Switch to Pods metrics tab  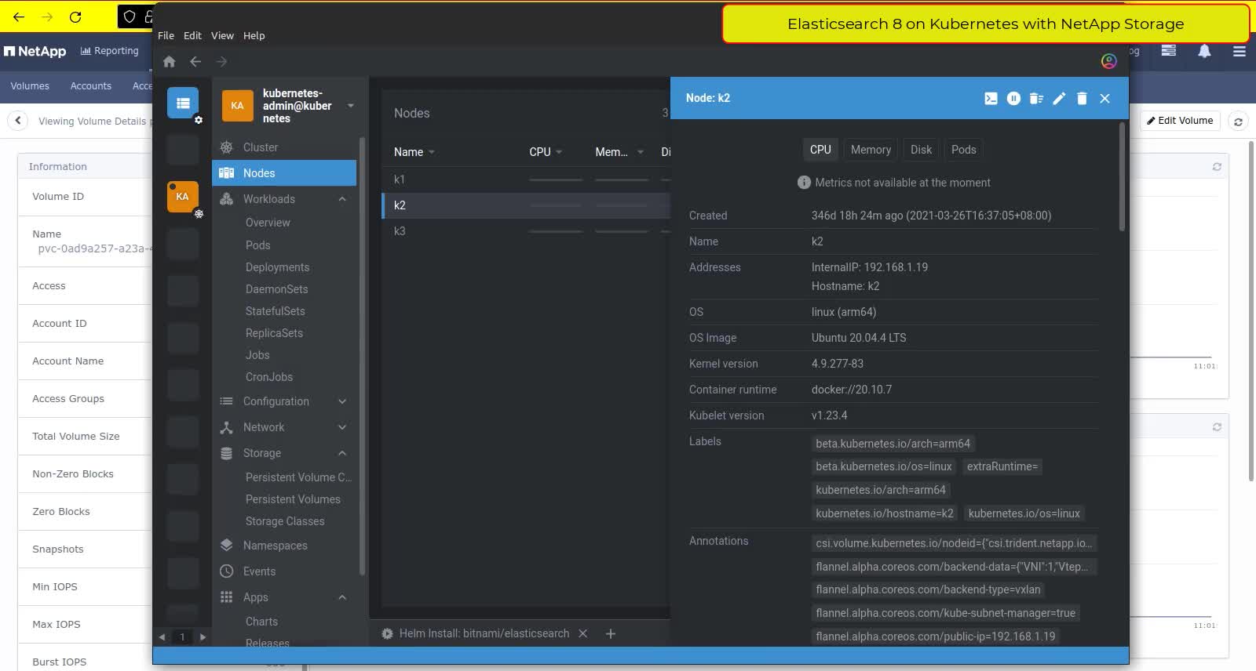pyautogui.click(x=963, y=150)
